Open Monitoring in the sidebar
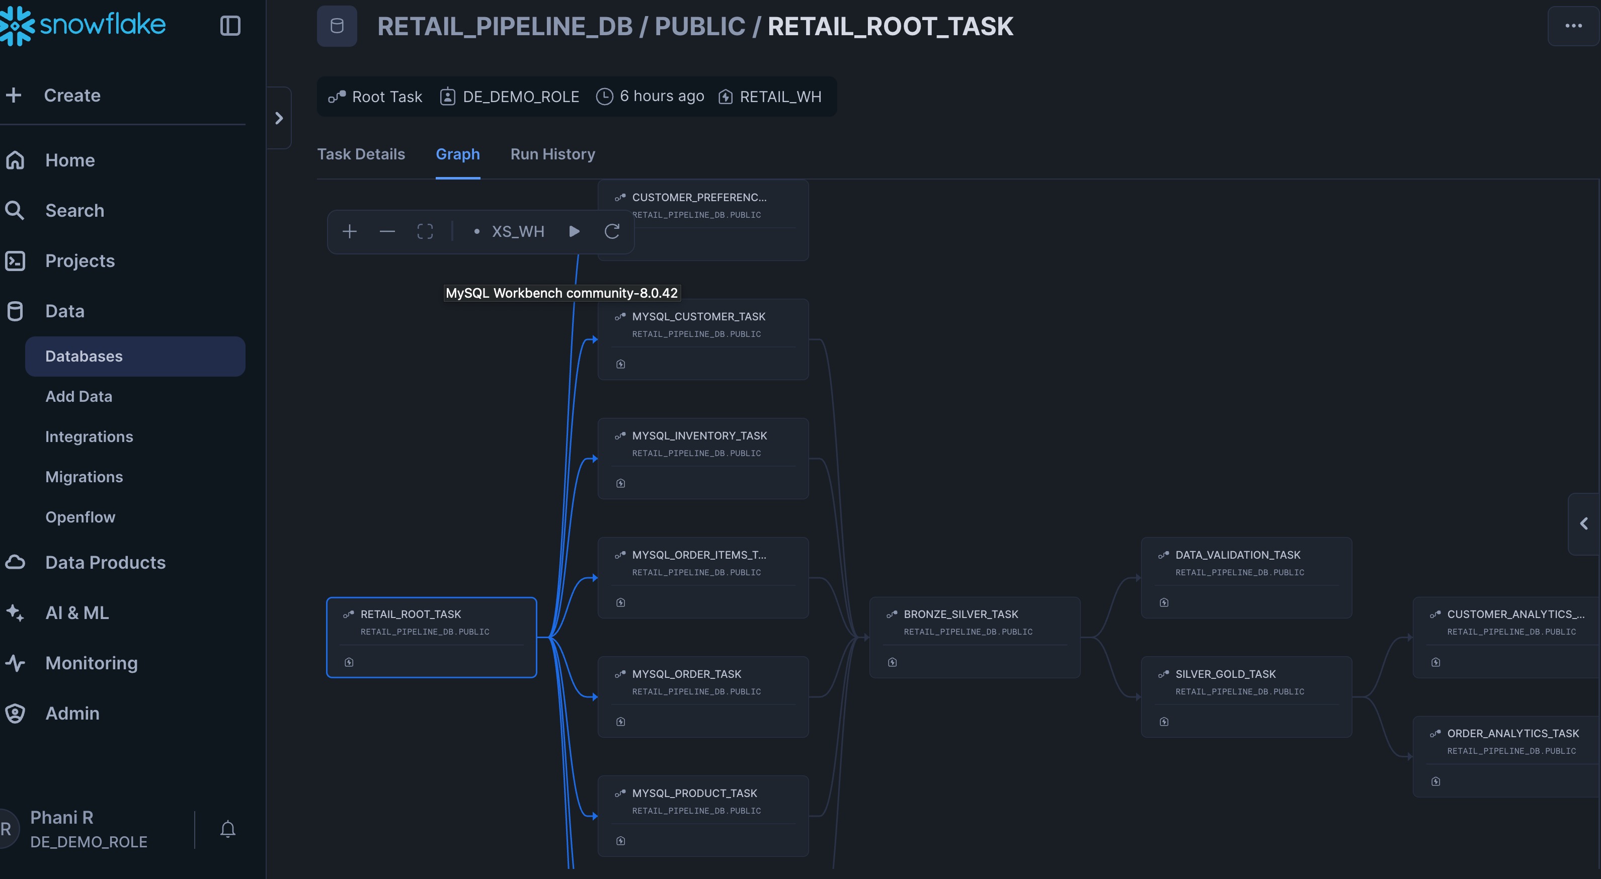1601x879 pixels. [91, 663]
